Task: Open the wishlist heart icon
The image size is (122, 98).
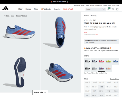Action: pos(113,9)
